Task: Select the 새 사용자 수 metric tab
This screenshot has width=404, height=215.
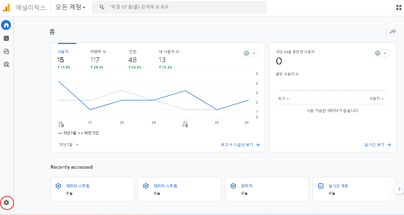Action: point(169,59)
